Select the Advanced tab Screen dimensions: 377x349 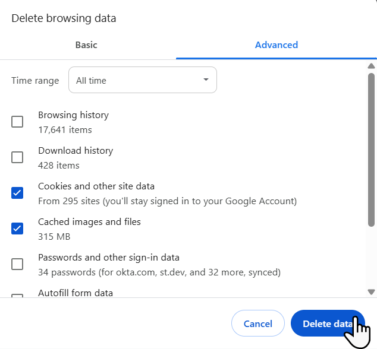pos(276,45)
